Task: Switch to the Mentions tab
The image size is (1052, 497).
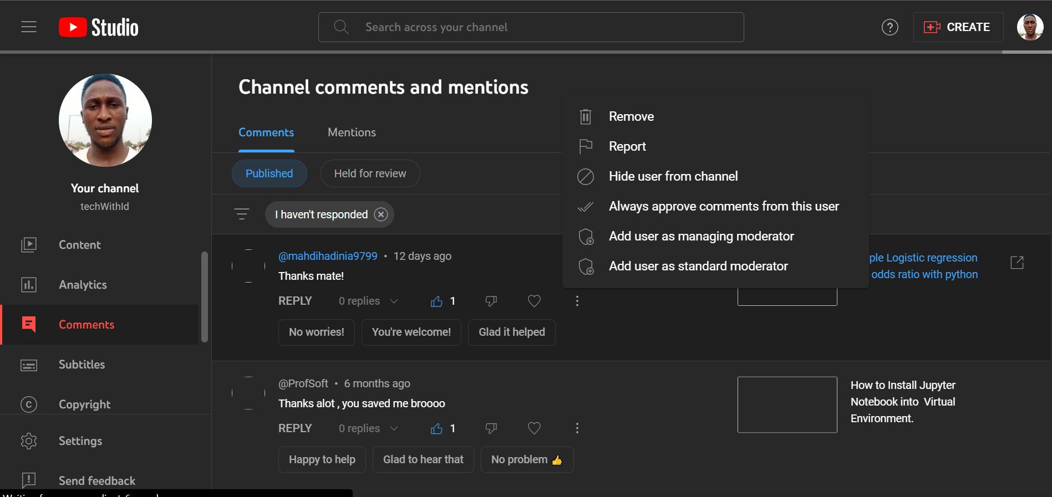Action: pos(352,132)
